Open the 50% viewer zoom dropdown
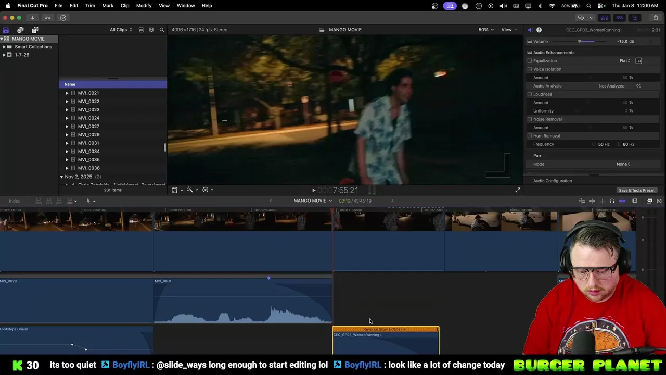Screen dimensions: 666x375 [x=486, y=30]
